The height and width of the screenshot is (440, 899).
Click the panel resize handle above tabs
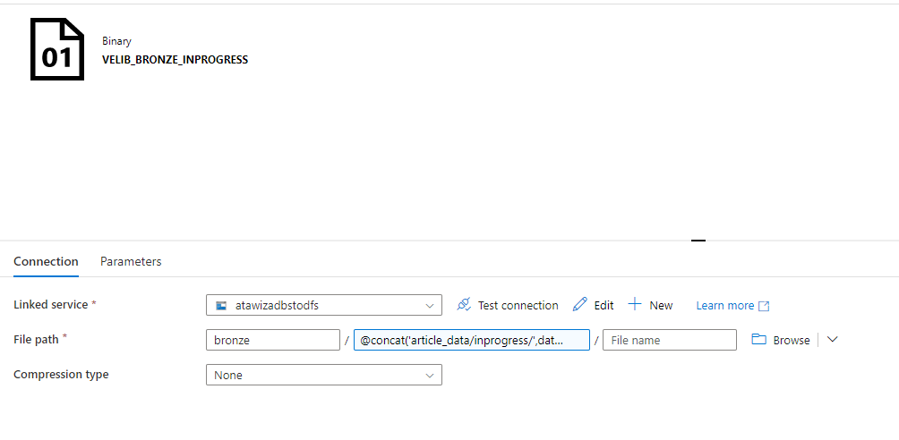tap(698, 240)
